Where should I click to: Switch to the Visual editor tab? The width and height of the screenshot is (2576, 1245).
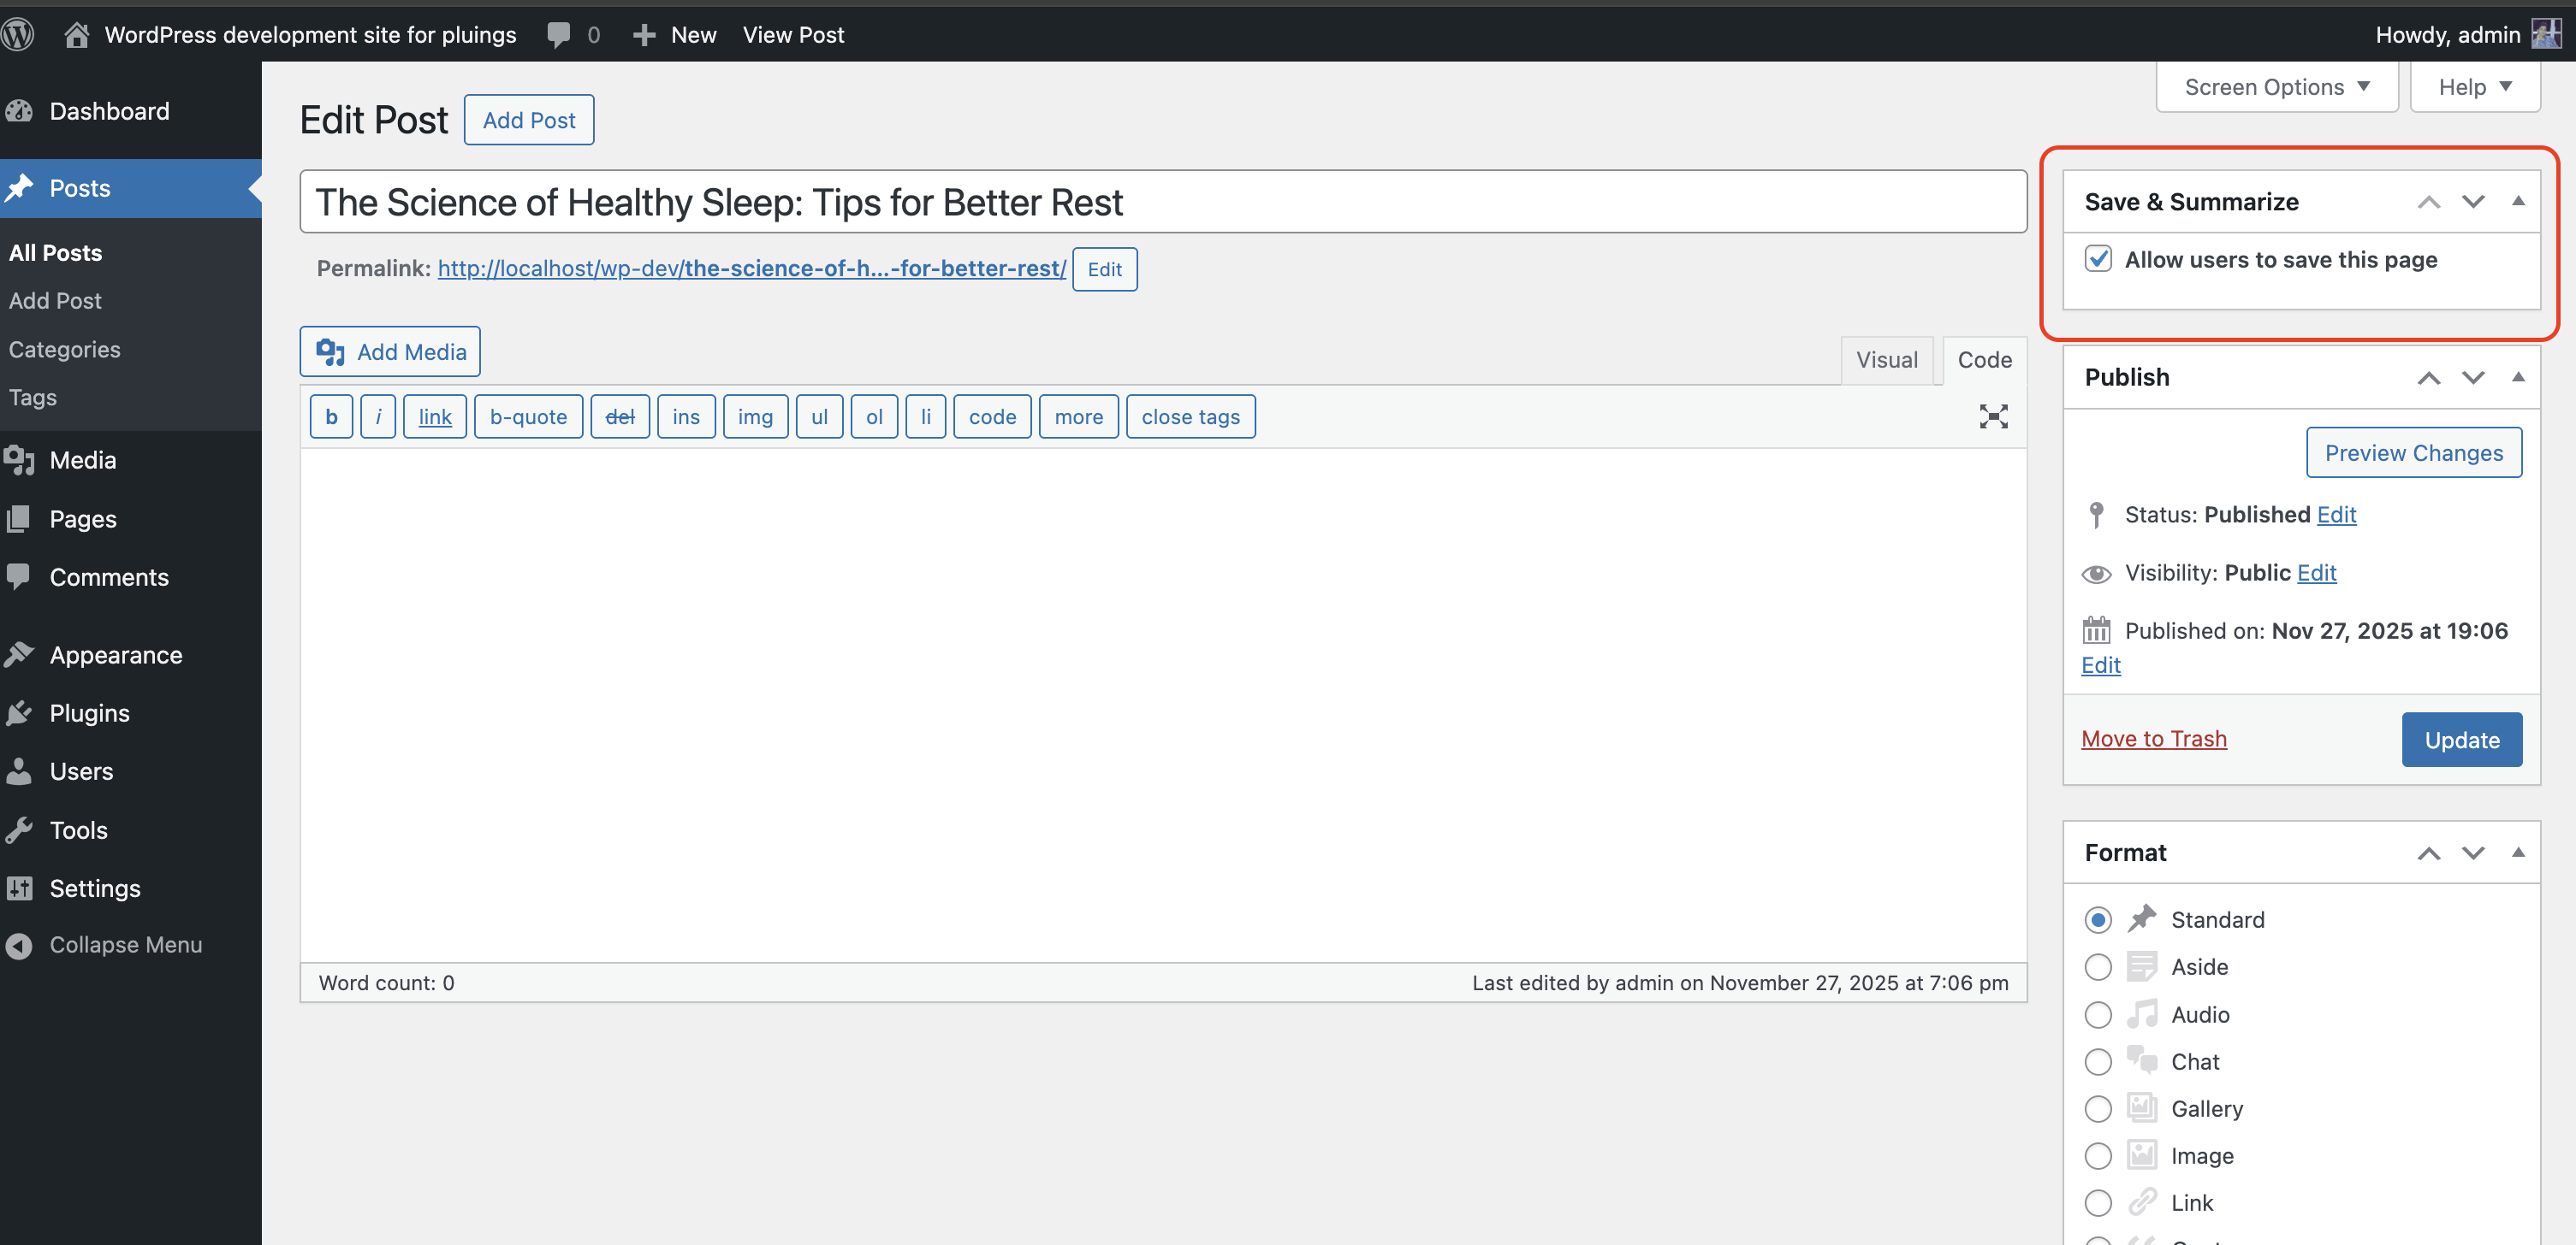[1887, 360]
